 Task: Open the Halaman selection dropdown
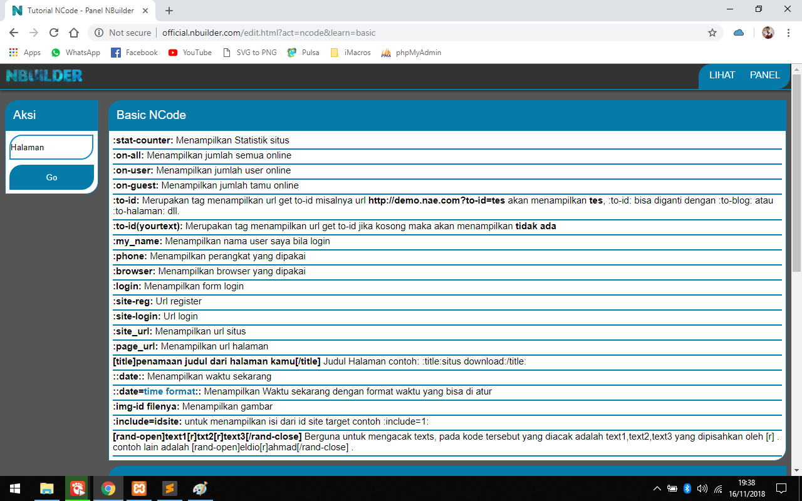[50, 147]
